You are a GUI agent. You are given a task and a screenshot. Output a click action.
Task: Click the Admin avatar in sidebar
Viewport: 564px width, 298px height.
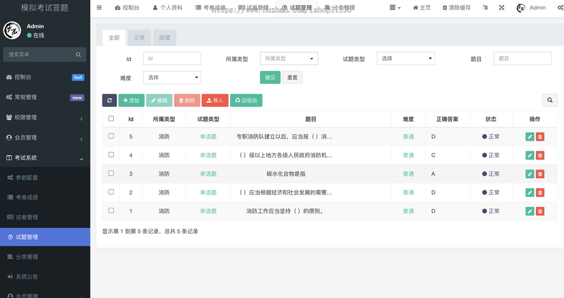[x=12, y=31]
